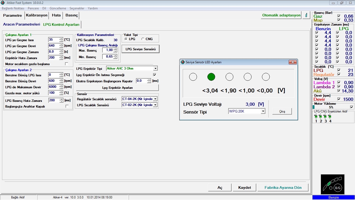355x200 pixels.
Task: Uncheck Lpg Enjektör Ön Isıtma Seçeneği
Action: (x=155, y=75)
